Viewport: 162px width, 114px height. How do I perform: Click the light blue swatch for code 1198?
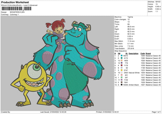coord(122,68)
